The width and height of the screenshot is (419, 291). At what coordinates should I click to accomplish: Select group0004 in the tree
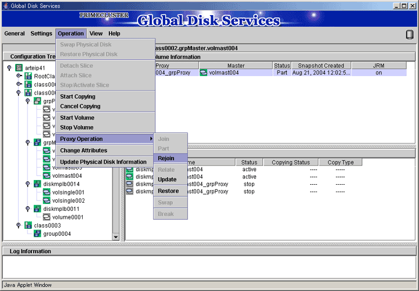(x=57, y=234)
